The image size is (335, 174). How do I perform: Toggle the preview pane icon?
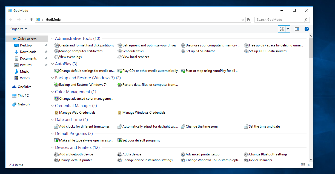[297, 29]
